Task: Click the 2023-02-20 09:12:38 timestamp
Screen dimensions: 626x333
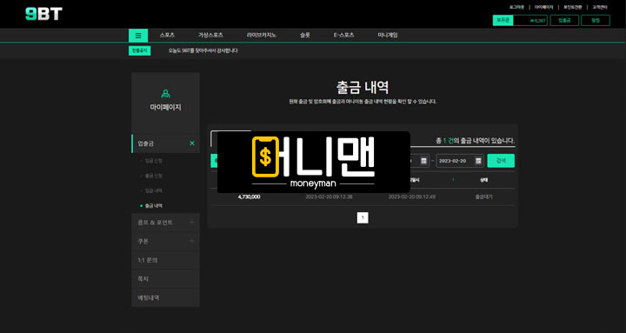Action: pyautogui.click(x=329, y=196)
